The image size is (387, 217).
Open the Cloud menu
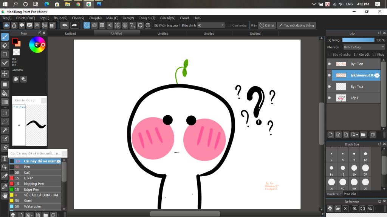(x=184, y=18)
